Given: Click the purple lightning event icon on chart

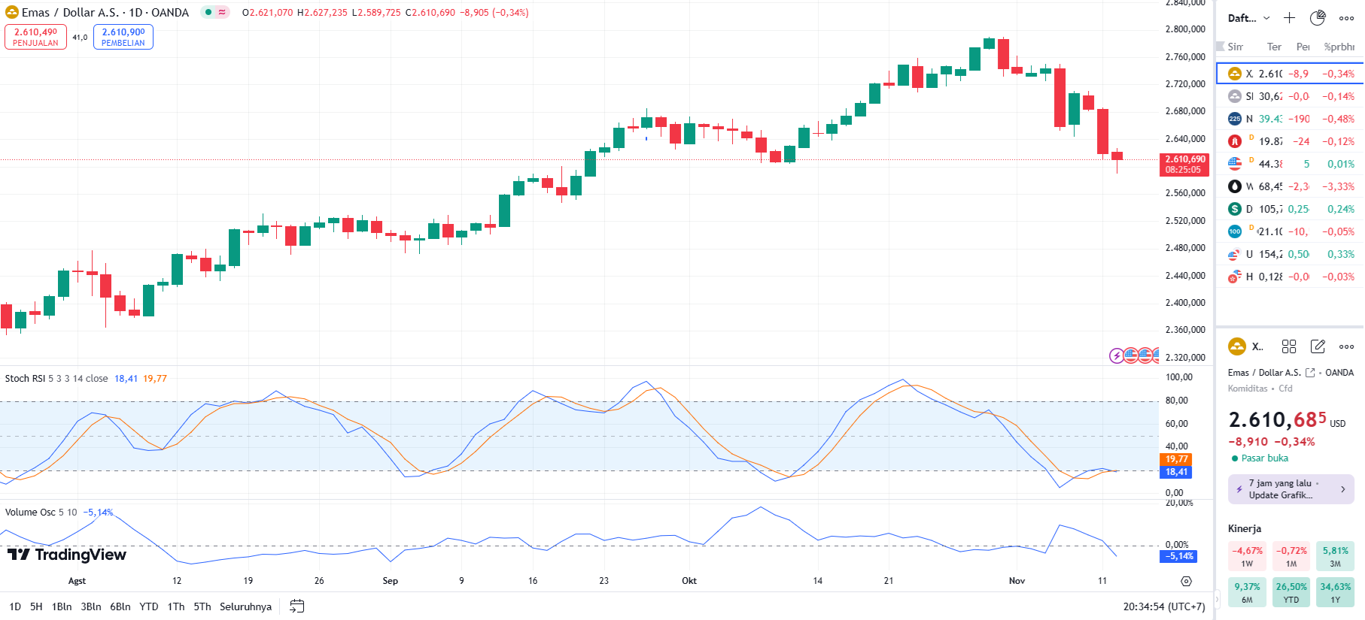Looking at the screenshot, I should pos(1117,355).
